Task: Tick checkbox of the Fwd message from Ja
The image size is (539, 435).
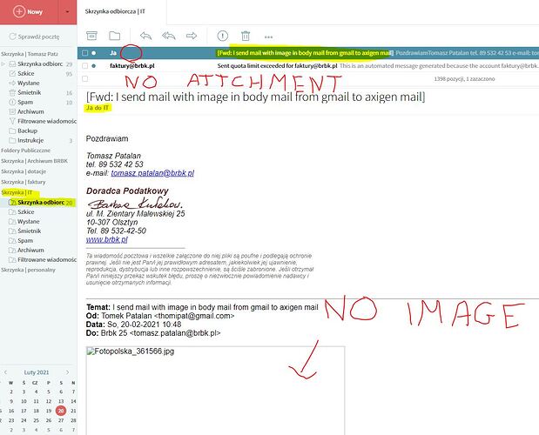Action: point(85,53)
